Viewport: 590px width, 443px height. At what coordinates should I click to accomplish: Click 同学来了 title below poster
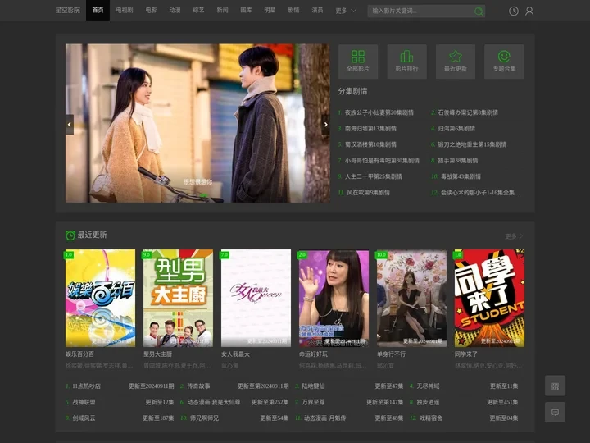[x=465, y=354]
